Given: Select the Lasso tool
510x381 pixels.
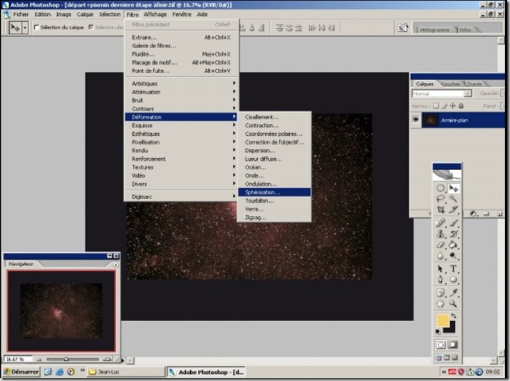Looking at the screenshot, I should pyautogui.click(x=441, y=199).
